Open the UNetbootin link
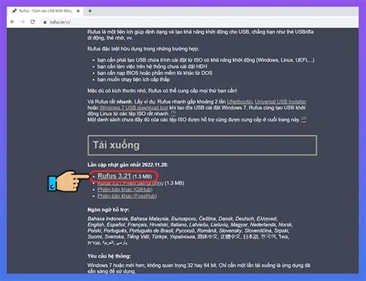Viewport: 366px width, 281px height. click(x=239, y=102)
